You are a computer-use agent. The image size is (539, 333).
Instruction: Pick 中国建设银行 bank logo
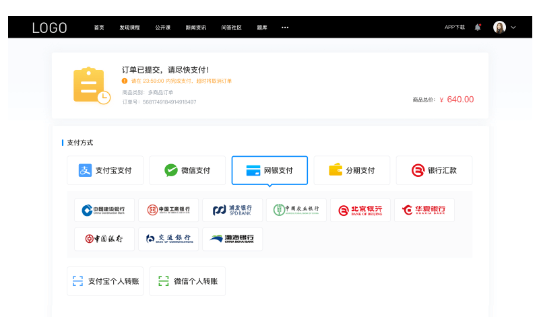pos(104,210)
